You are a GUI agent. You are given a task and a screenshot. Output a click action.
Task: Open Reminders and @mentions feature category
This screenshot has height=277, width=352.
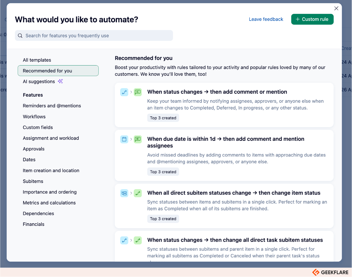pyautogui.click(x=52, y=106)
